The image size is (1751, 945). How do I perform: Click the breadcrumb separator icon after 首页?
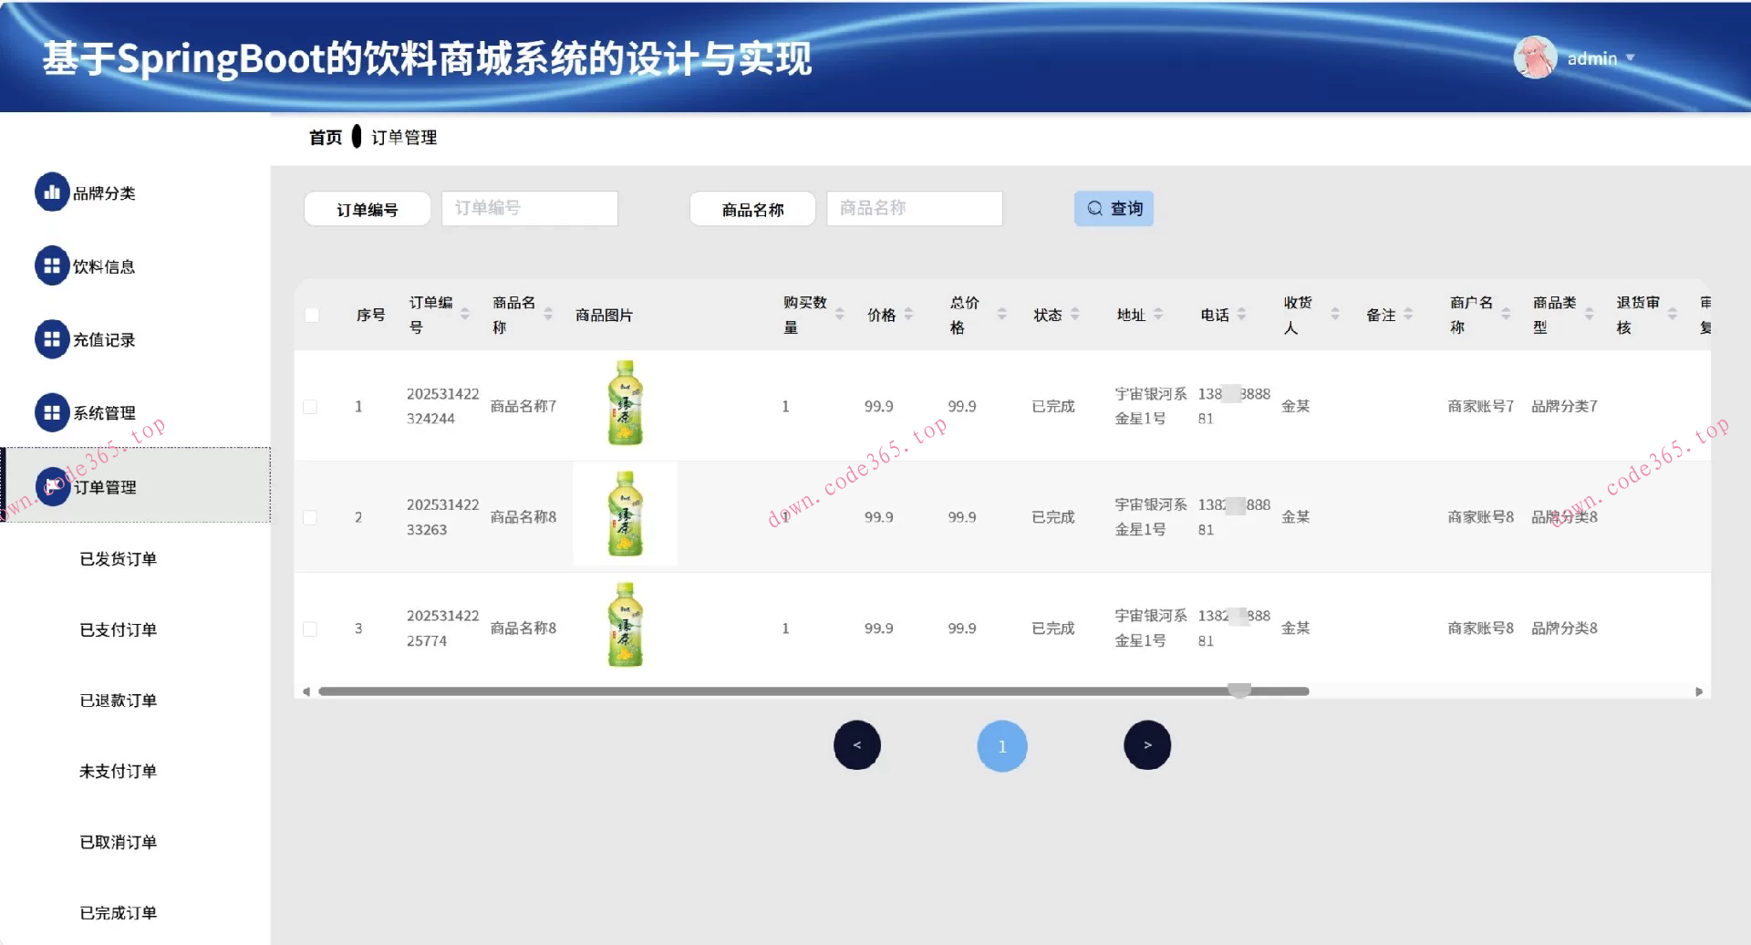pyautogui.click(x=356, y=137)
